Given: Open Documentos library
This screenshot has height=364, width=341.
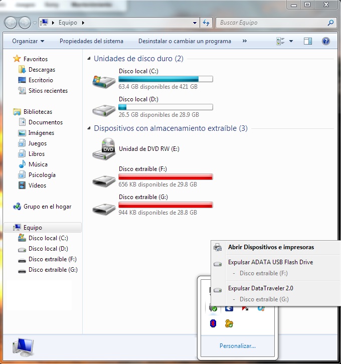Looking at the screenshot, I should 46,122.
